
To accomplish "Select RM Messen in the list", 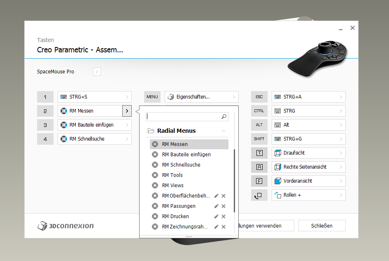I will (189, 144).
